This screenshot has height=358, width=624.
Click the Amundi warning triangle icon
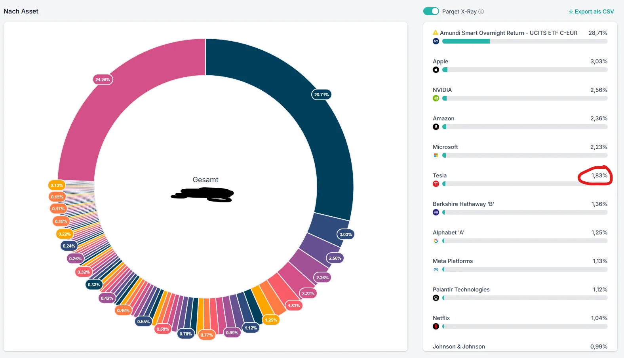pyautogui.click(x=436, y=32)
